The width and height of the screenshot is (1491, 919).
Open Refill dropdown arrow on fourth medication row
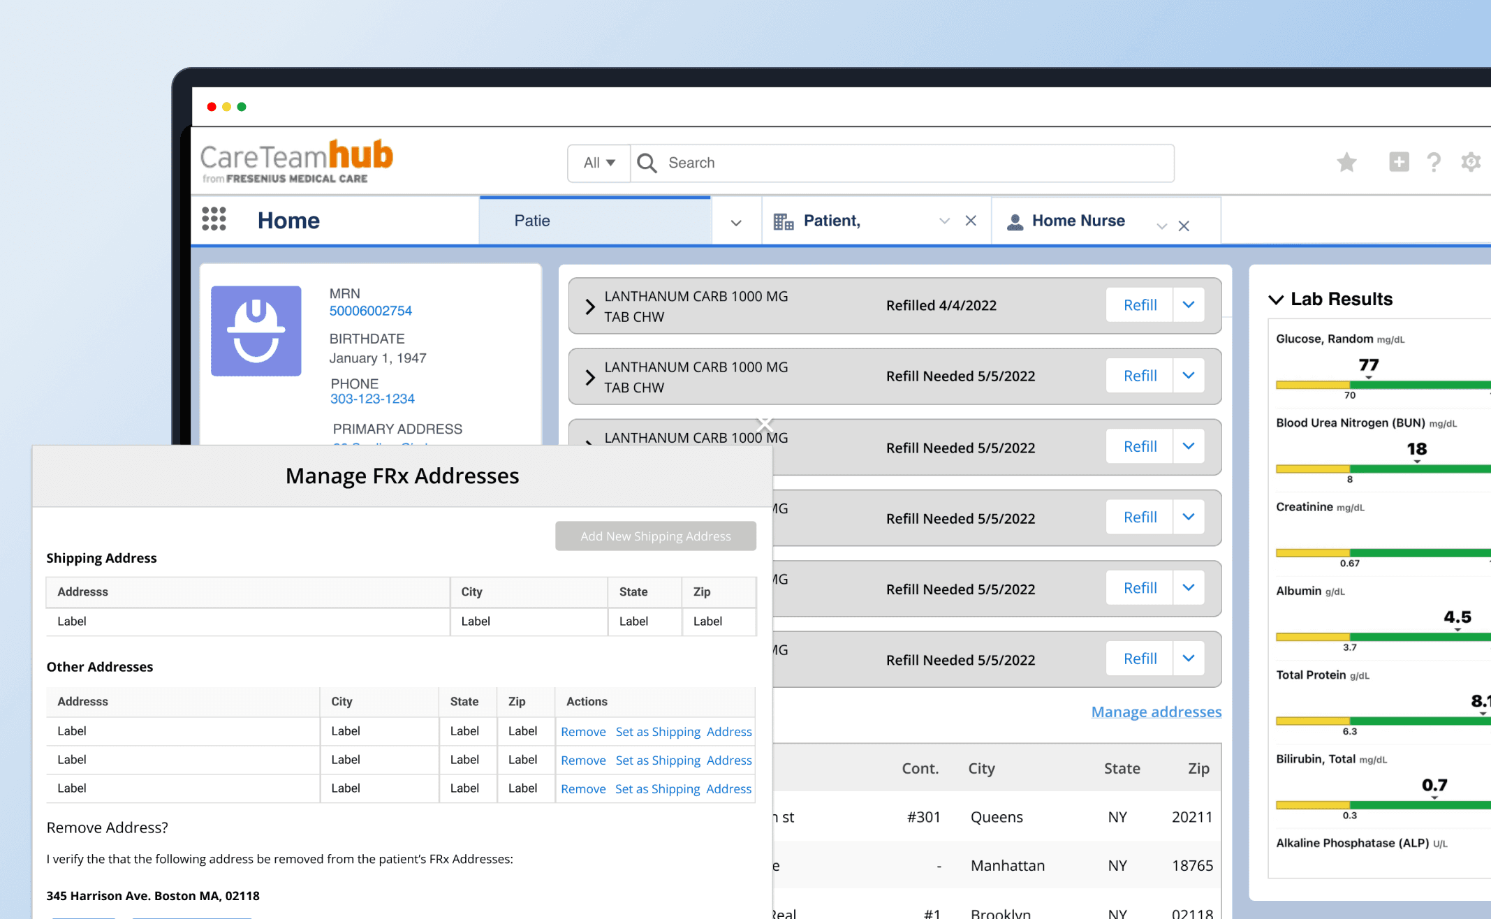point(1189,517)
